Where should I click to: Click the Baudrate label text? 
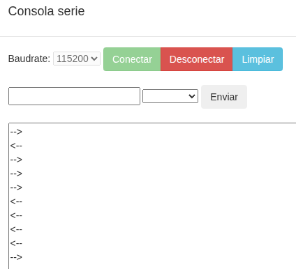pyautogui.click(x=29, y=59)
